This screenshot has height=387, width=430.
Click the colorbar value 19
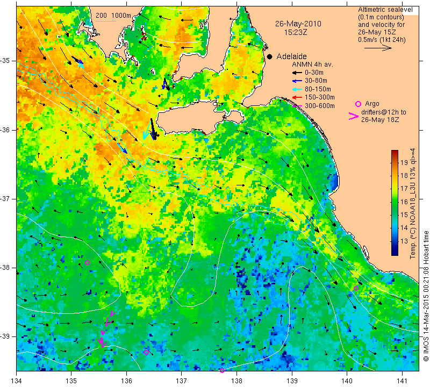pos(404,162)
